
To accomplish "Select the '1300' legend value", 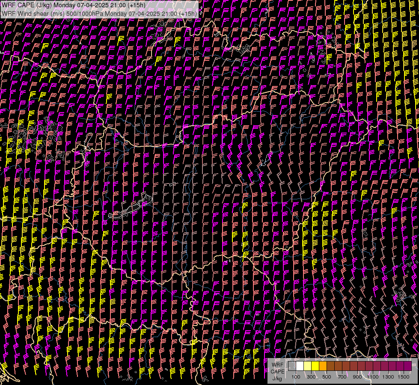I will (x=388, y=377).
